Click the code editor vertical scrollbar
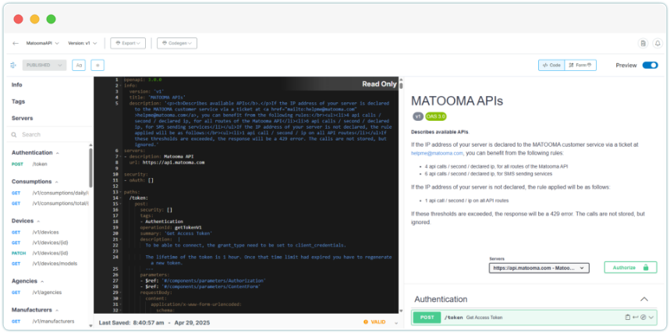The width and height of the screenshot is (670, 334). 401,84
